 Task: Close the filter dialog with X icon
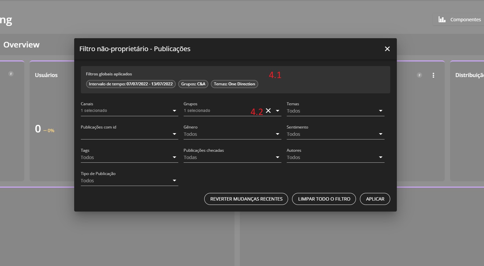click(x=387, y=49)
